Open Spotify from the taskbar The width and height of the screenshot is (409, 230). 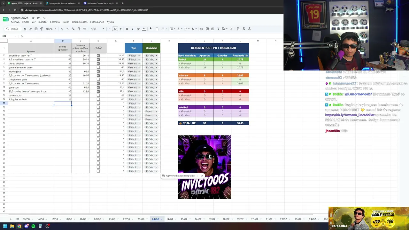pos(33,226)
